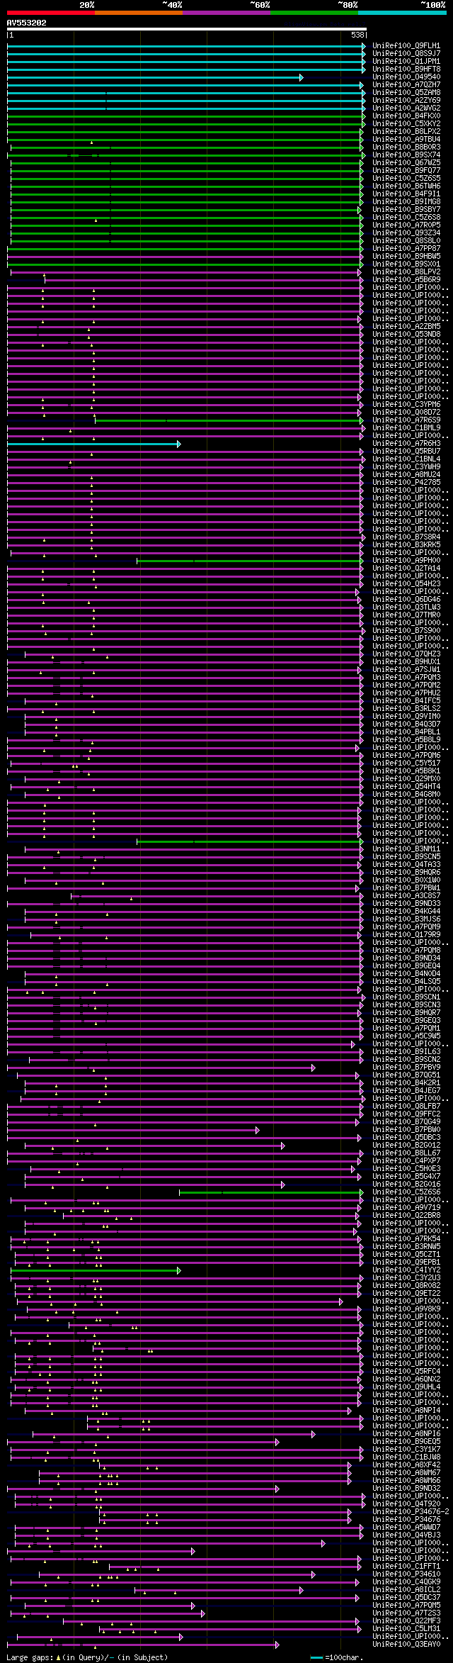Open the UniRef100_Q8S9J7 entry
The image size is (453, 1663).
406,54
